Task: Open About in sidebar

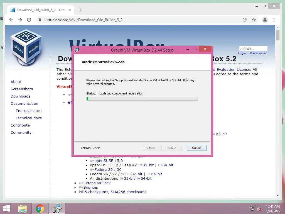Action: coord(16,82)
